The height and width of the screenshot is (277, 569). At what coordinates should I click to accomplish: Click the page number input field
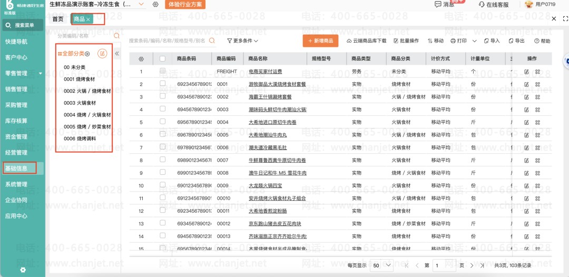(445, 265)
